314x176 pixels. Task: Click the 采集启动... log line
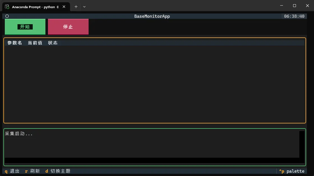click(x=19, y=134)
